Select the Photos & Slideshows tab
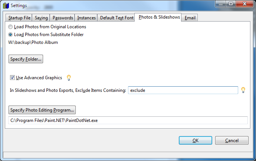The height and width of the screenshot is (161, 256). click(159, 17)
